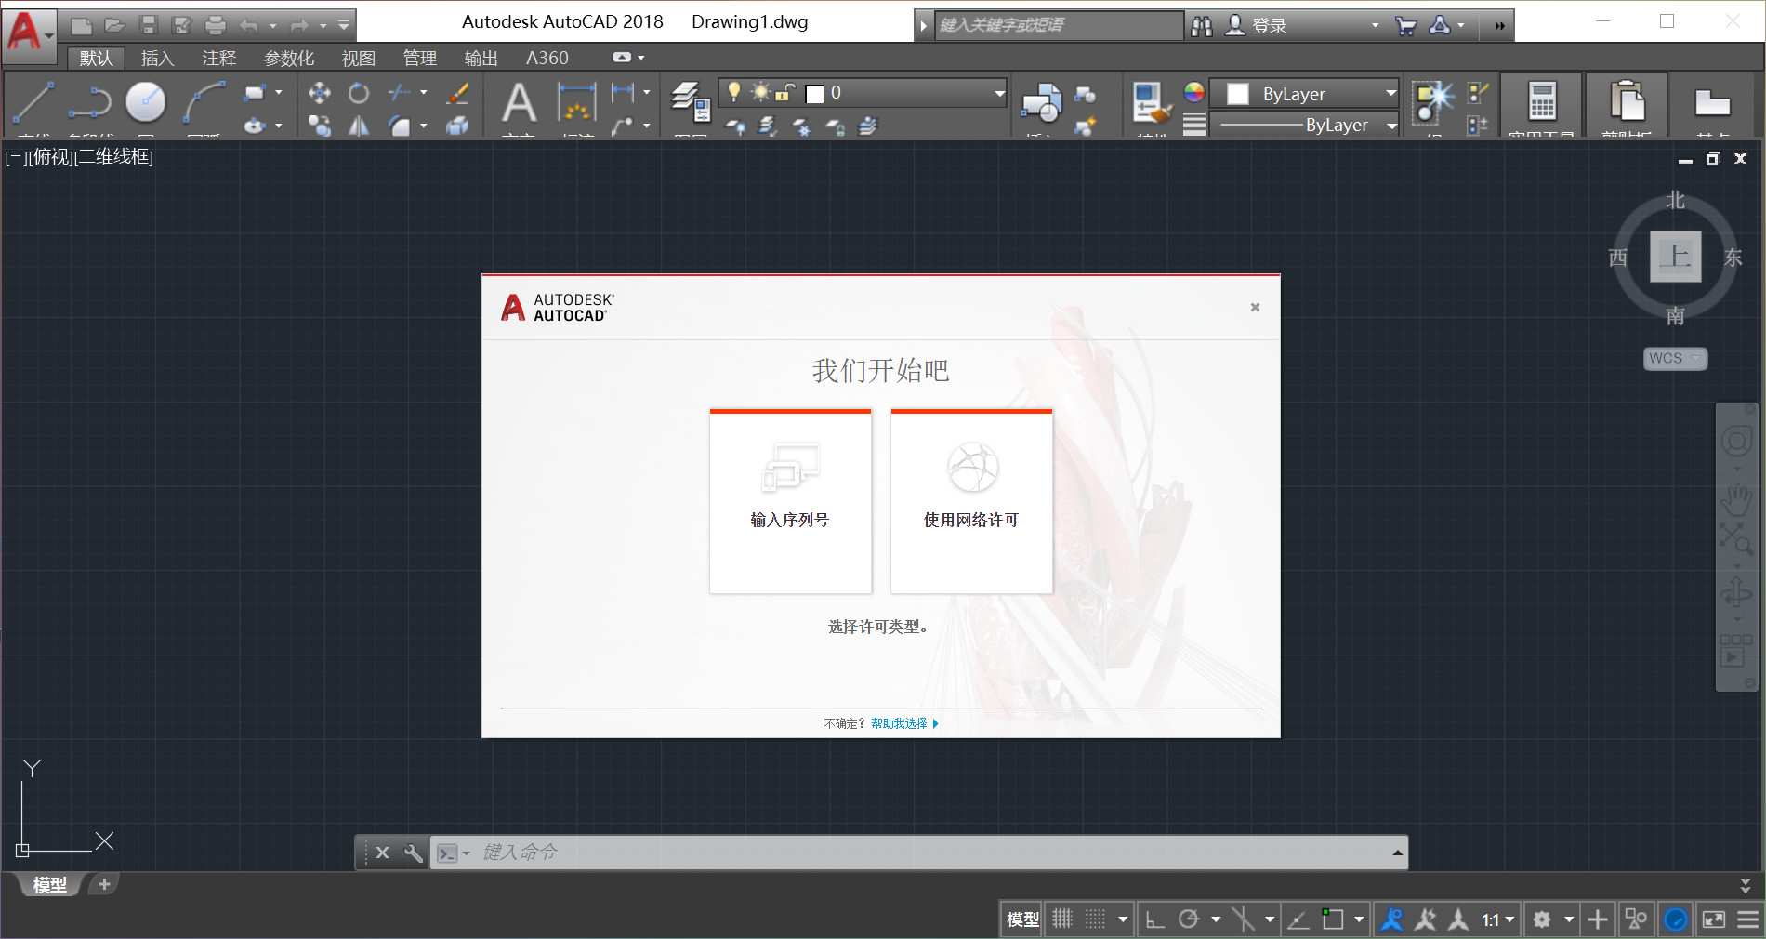Click the wrench customize icon in command line
1766x939 pixels.
coord(414,853)
